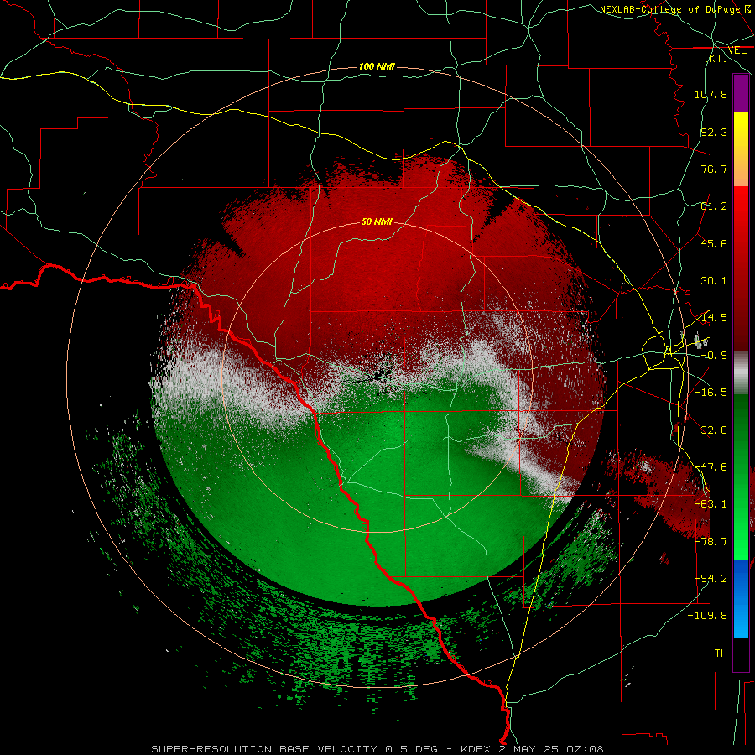Click the 'KDFX' station ID in caption
Viewport: 755px width, 755px height.
coord(476,749)
